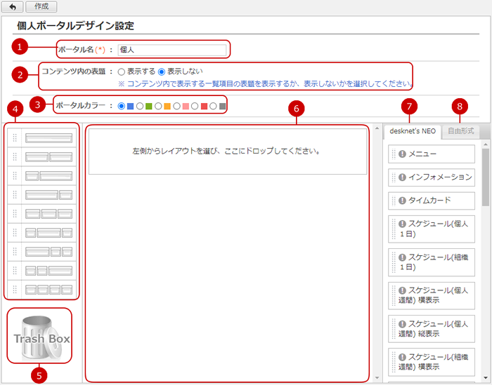The height and width of the screenshot is (385, 492).
Task: Click the pink color swatch
Action: tap(186, 107)
